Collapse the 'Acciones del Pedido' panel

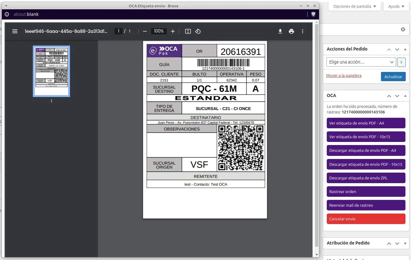coord(405,49)
